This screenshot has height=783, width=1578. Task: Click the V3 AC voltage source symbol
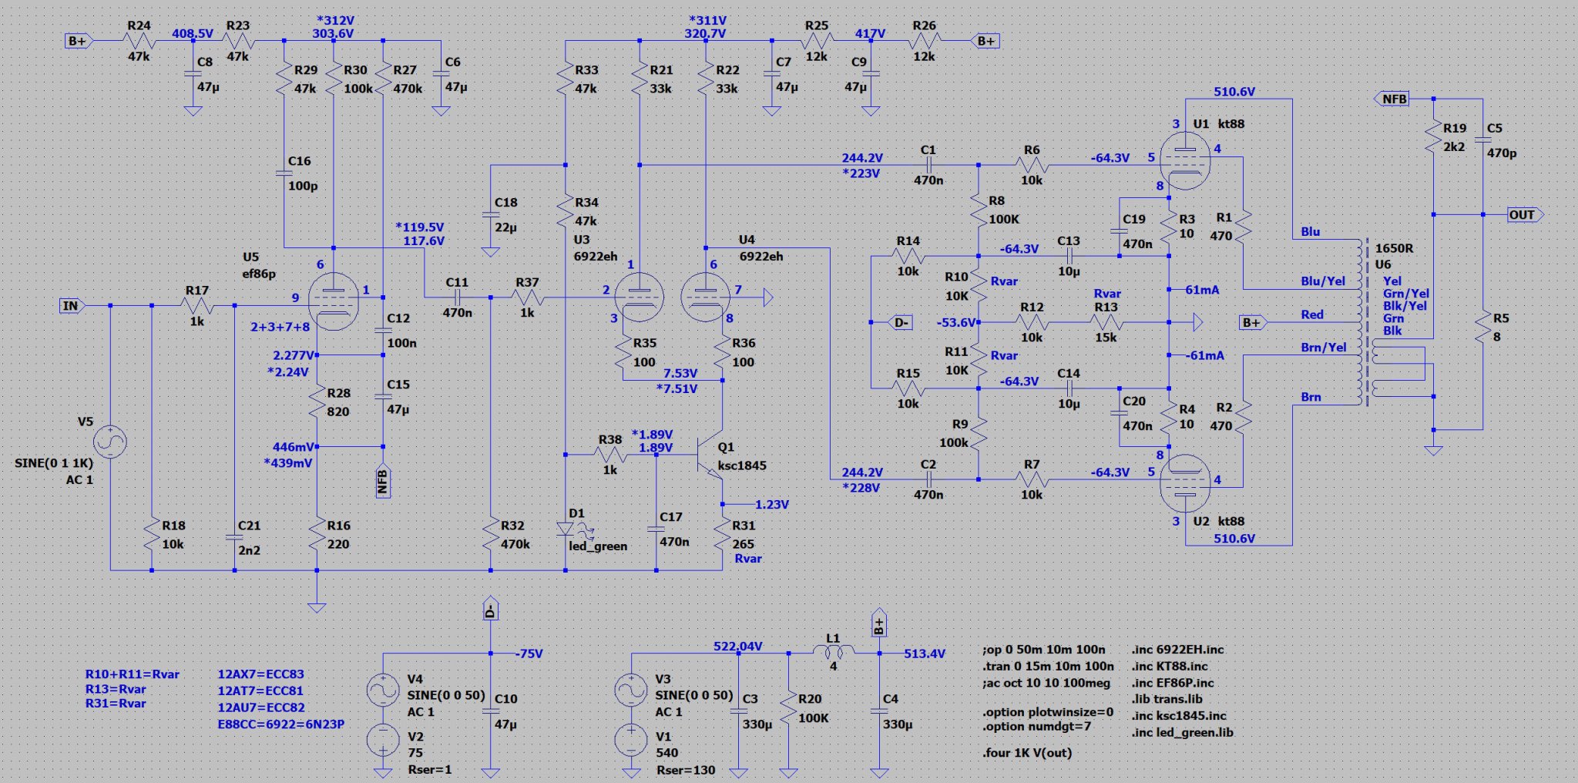tap(631, 690)
